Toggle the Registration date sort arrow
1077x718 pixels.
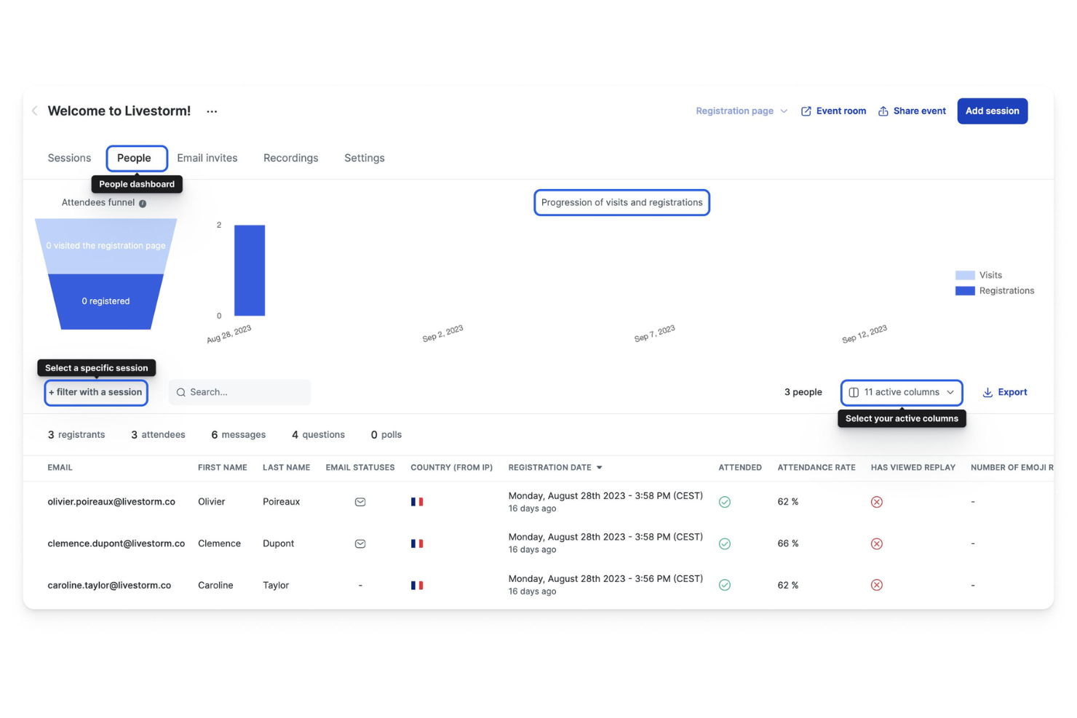tap(600, 467)
